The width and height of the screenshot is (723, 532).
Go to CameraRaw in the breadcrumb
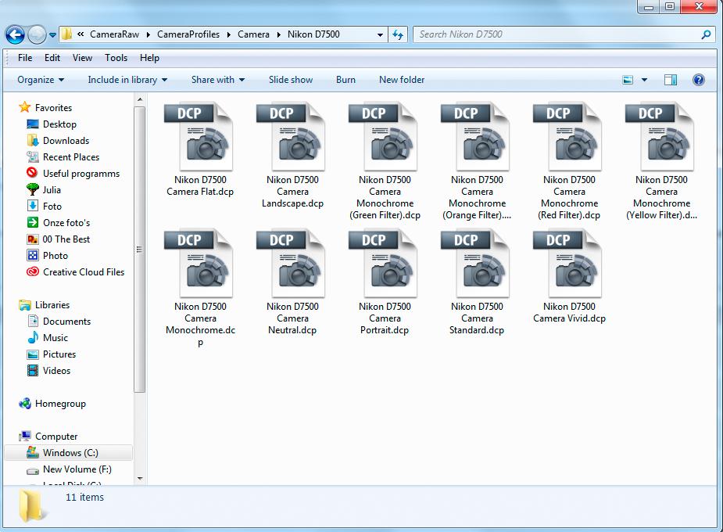pos(114,34)
